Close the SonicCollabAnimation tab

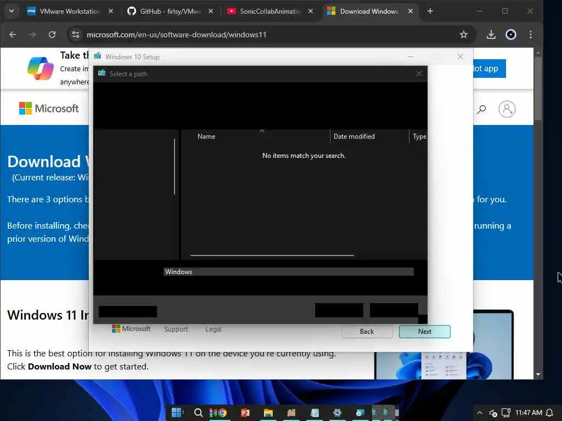[311, 11]
